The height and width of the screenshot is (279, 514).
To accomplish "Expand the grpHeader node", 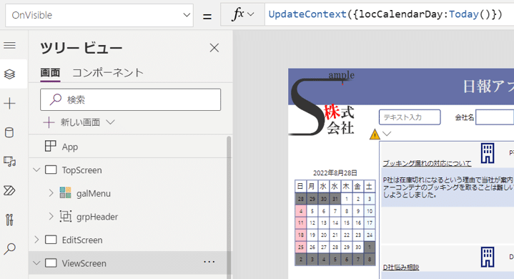I will pyautogui.click(x=51, y=216).
